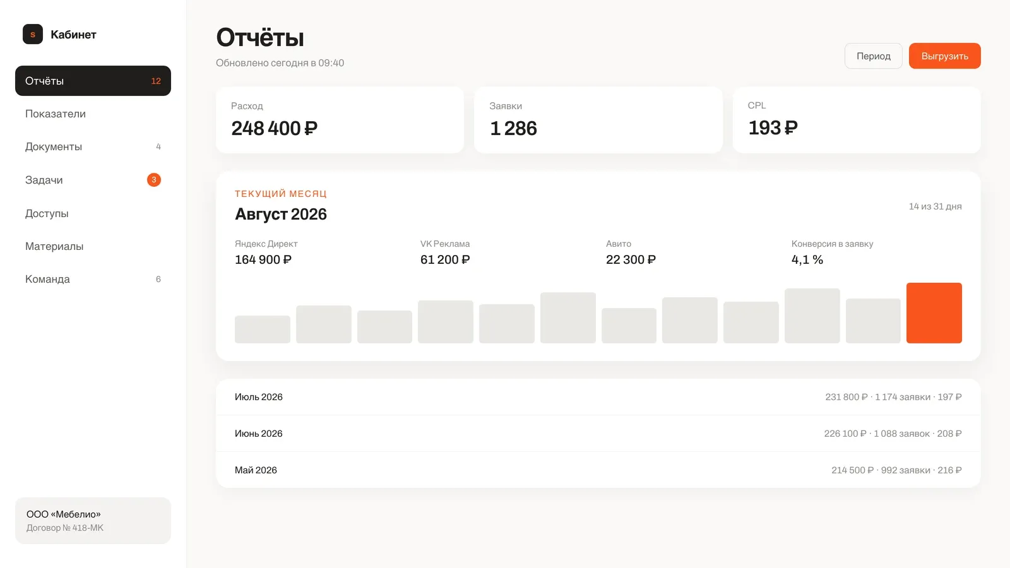Viewport: 1010px width, 568px height.
Task: Go to Показатели in the sidebar
Action: [93, 114]
